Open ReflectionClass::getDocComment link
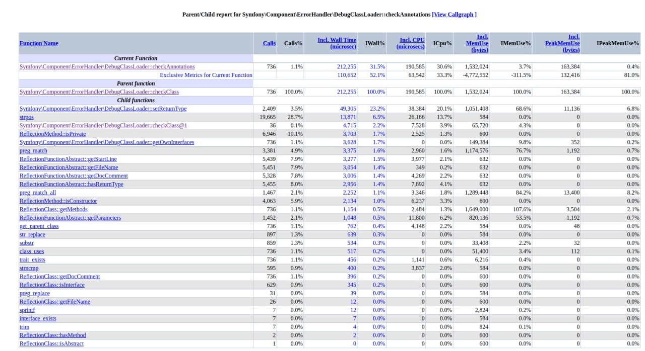 pyautogui.click(x=59, y=277)
